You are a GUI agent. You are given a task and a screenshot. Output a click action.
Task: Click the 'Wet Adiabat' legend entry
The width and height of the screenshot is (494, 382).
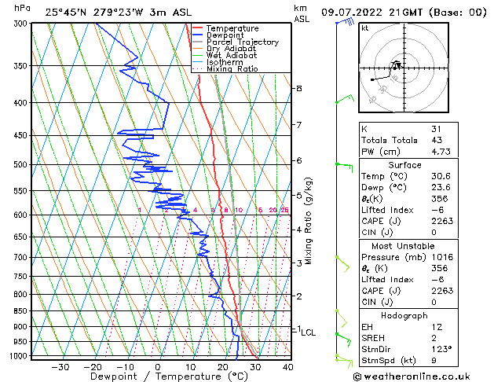(x=232, y=55)
